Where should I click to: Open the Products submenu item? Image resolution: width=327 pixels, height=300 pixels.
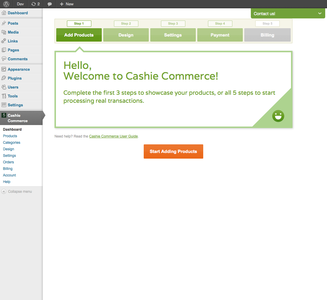(x=10, y=136)
